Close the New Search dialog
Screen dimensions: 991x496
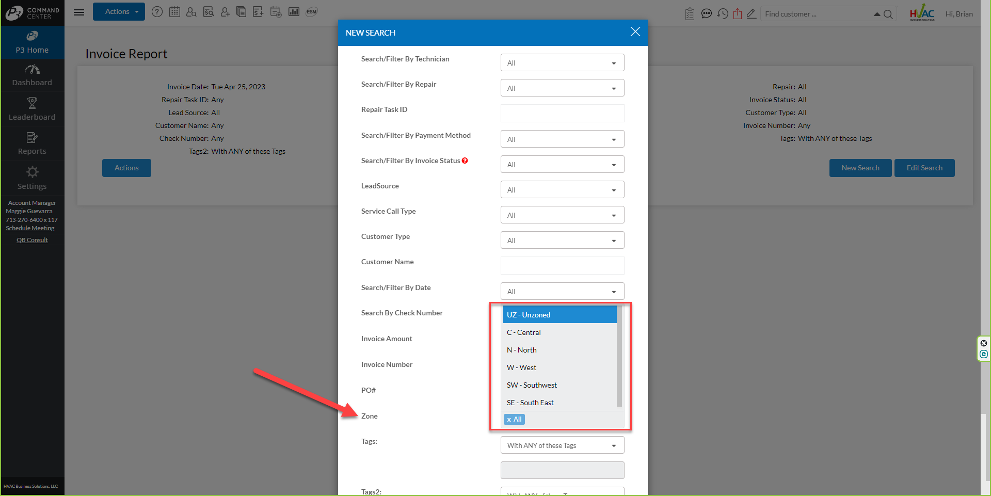click(x=635, y=32)
